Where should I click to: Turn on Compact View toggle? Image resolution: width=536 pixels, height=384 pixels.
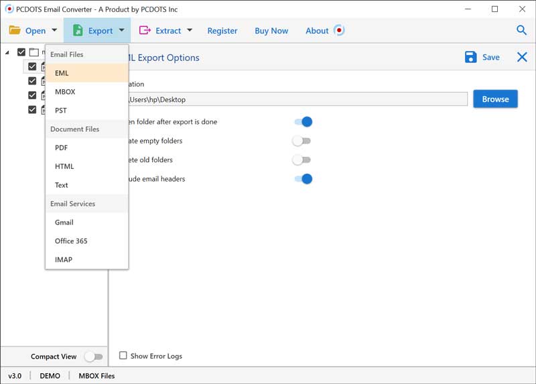(x=94, y=357)
